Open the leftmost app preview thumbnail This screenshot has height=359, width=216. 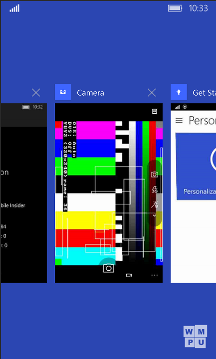click(24, 193)
